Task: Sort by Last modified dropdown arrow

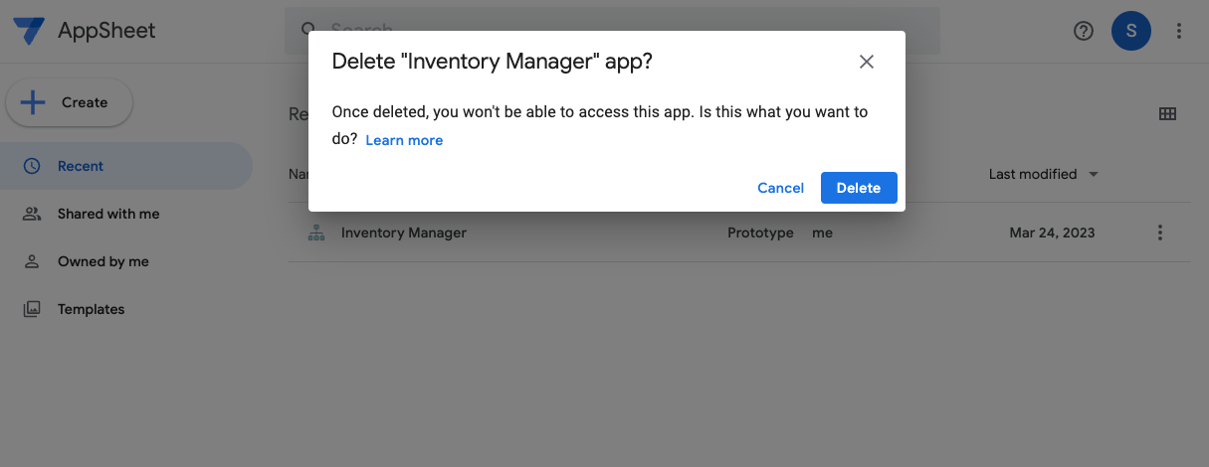Action: (1094, 174)
